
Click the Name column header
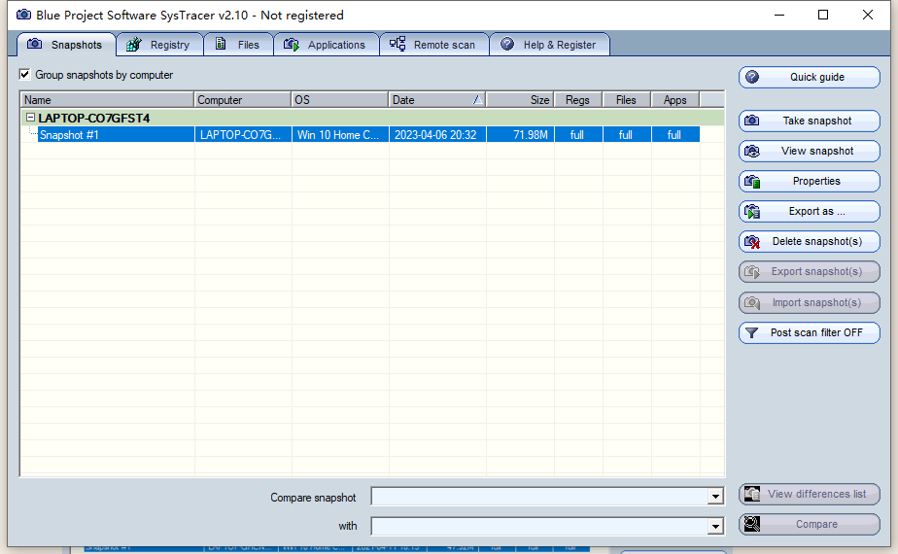tap(107, 100)
